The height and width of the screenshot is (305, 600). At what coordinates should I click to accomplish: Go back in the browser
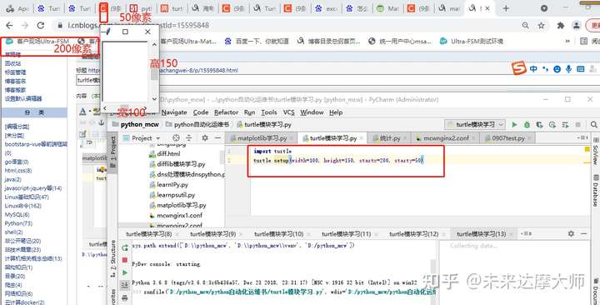click(x=9, y=25)
